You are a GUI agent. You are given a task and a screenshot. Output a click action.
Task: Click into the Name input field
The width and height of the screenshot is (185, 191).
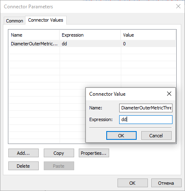(x=146, y=108)
